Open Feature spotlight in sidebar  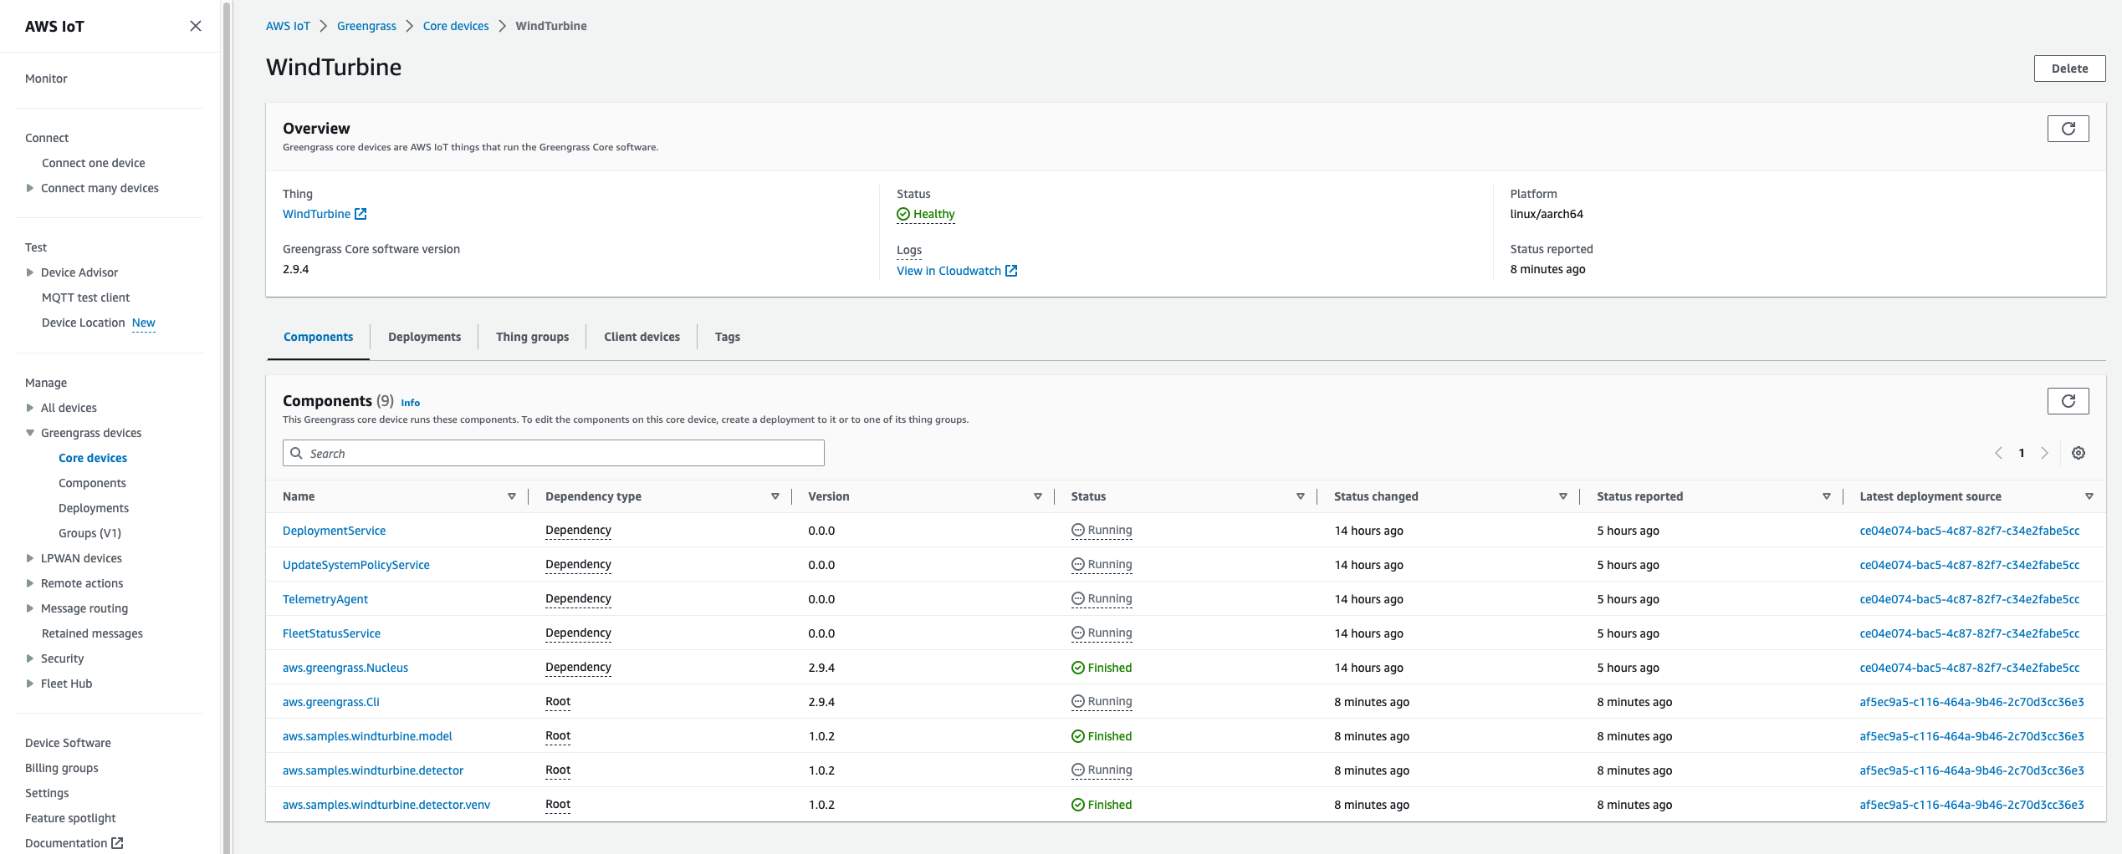70,818
